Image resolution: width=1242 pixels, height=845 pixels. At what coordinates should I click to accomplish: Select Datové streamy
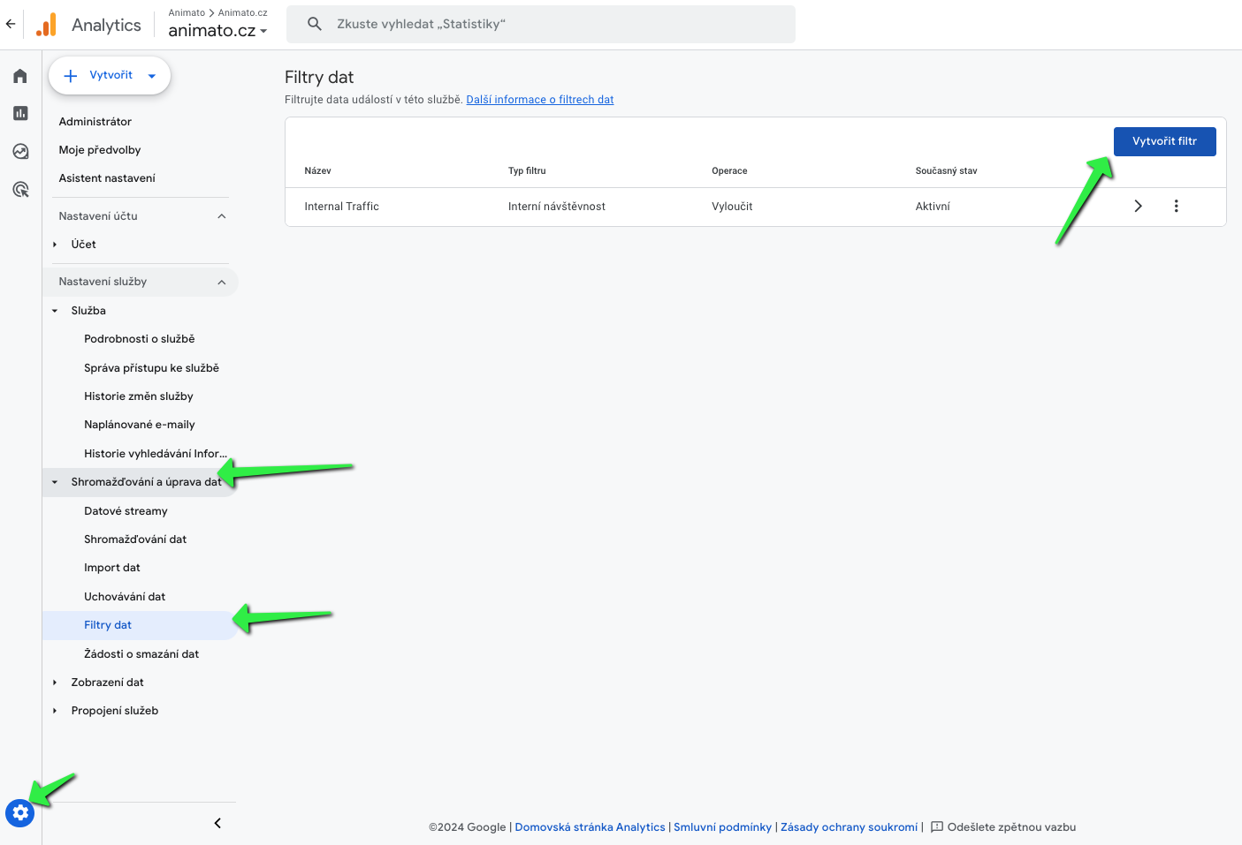(x=126, y=511)
